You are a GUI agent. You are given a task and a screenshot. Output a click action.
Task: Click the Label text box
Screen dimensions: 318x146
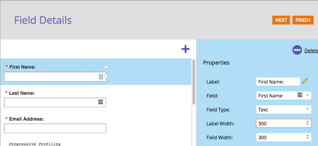(278, 82)
